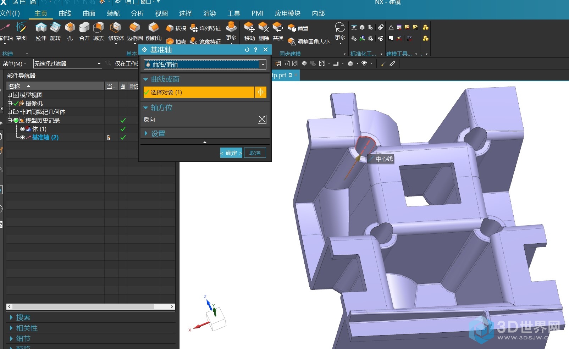Switch to the 分析 ribbon tab
This screenshot has height=349, width=569.
pos(137,13)
